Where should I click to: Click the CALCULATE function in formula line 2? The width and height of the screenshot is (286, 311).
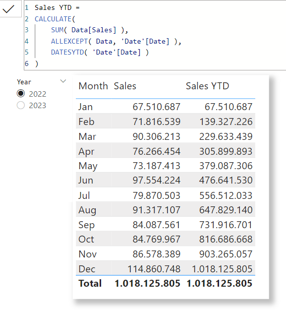click(x=53, y=19)
